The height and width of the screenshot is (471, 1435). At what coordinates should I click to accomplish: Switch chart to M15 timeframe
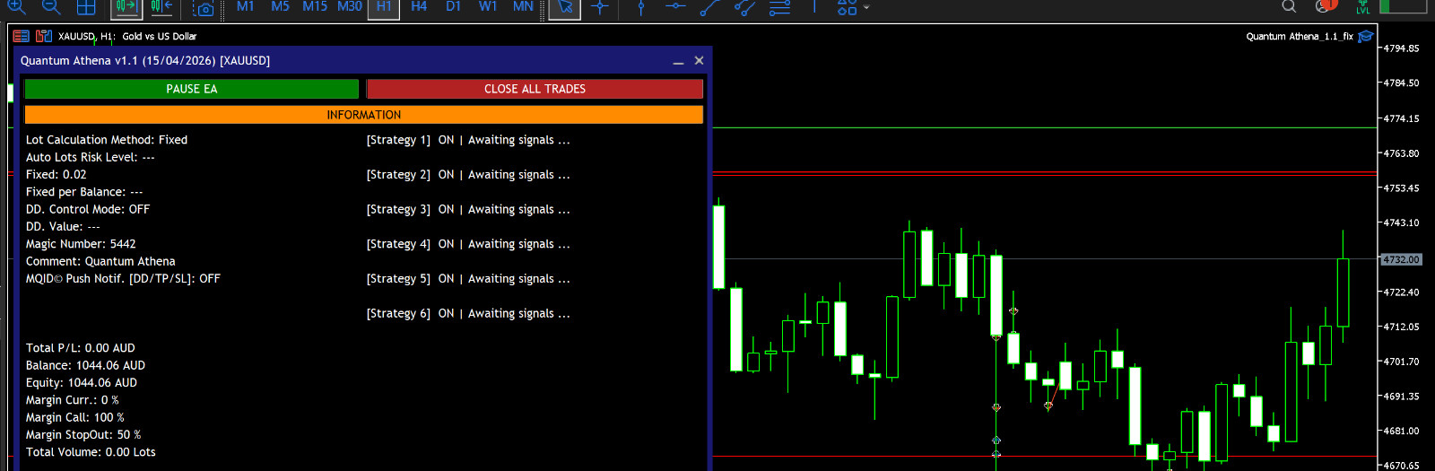point(315,6)
